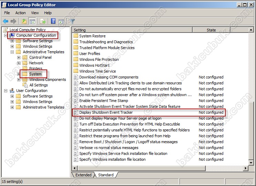The width and height of the screenshot is (256, 186).
Task: Open the File menu
Action: [x=7, y=13]
